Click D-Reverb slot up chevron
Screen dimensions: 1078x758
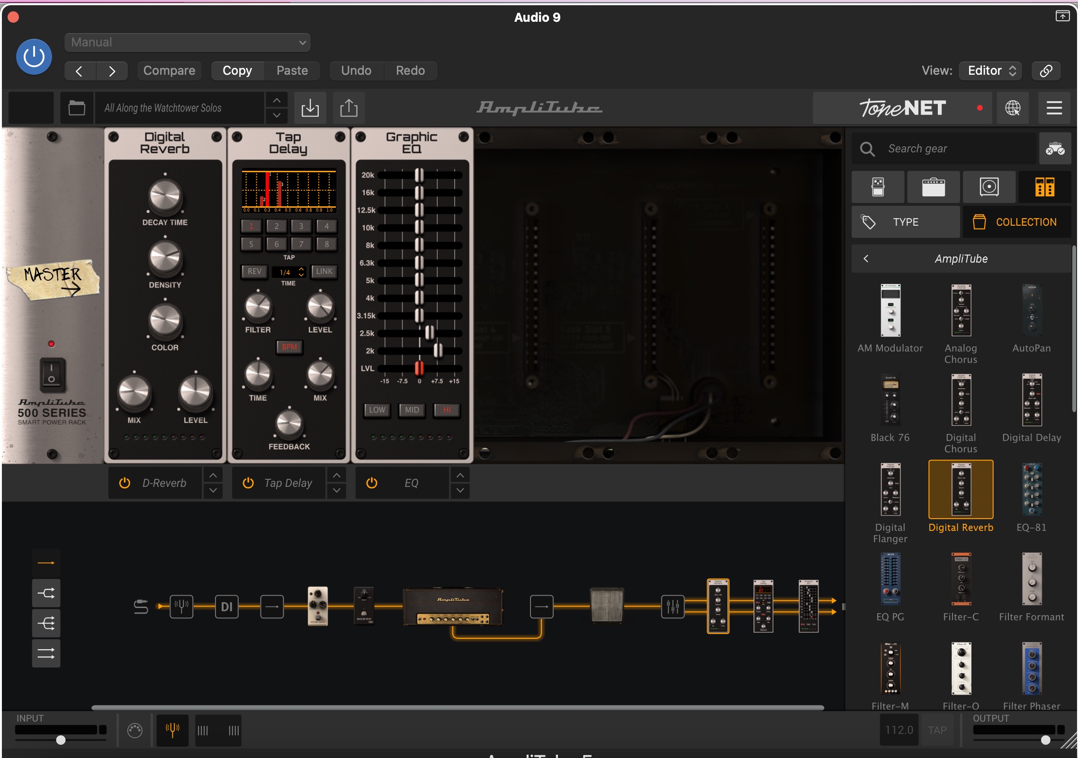(213, 475)
